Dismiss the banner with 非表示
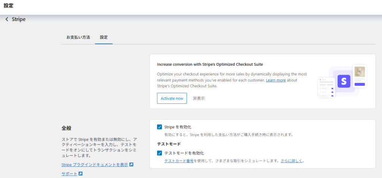The height and width of the screenshot is (178, 382). click(199, 99)
